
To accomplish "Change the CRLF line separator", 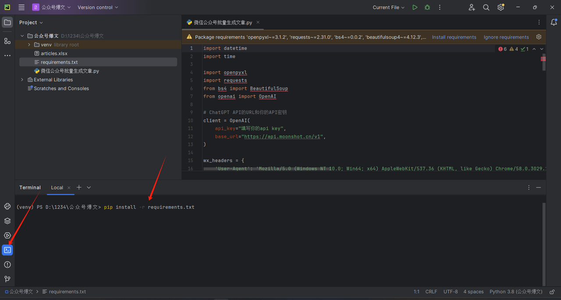I will click(431, 292).
